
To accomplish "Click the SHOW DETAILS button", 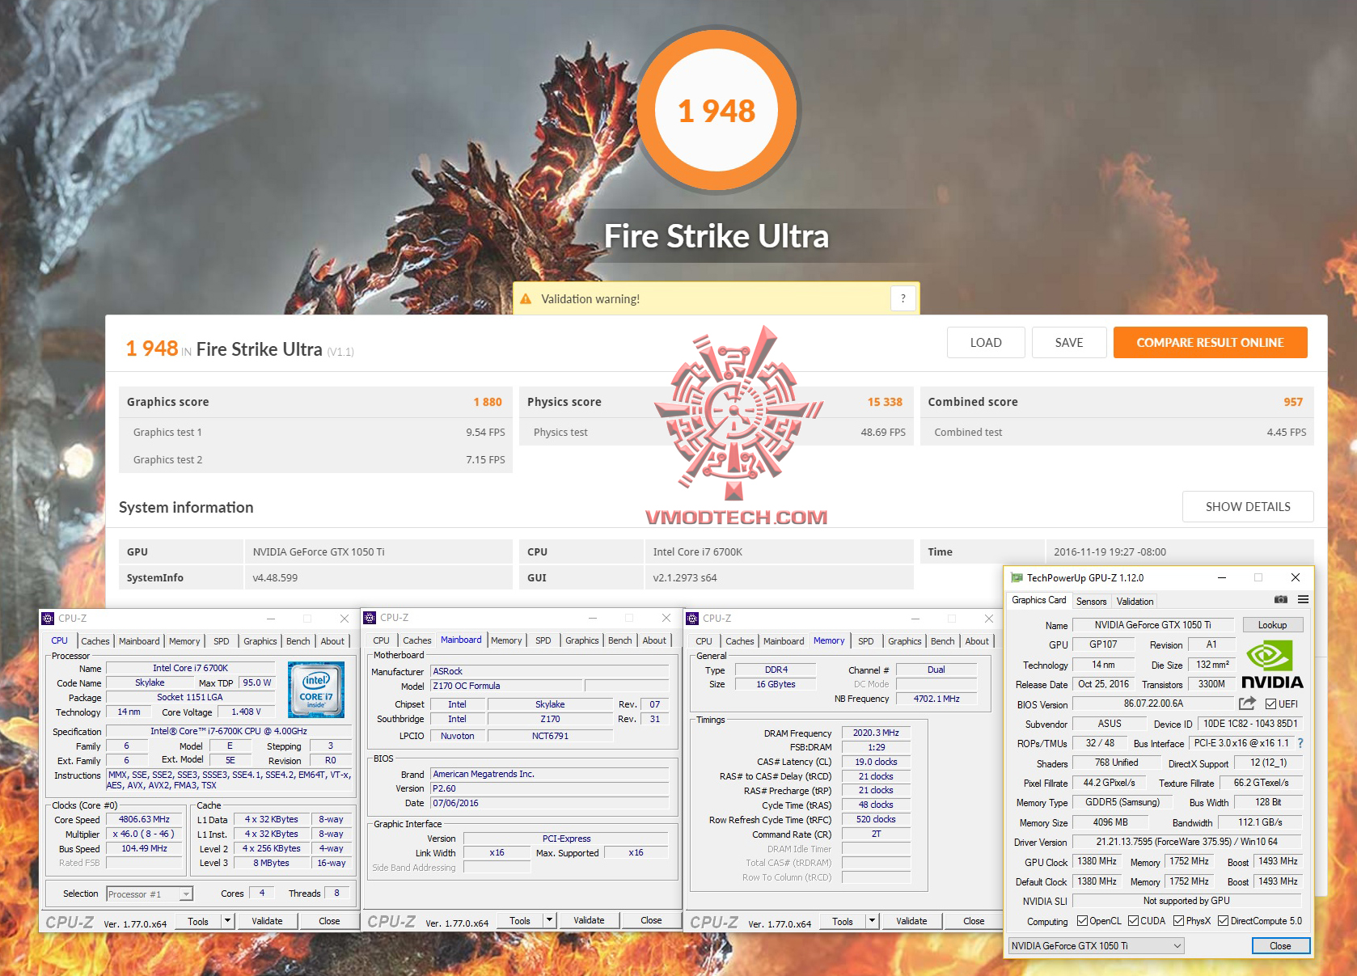I will [1248, 507].
